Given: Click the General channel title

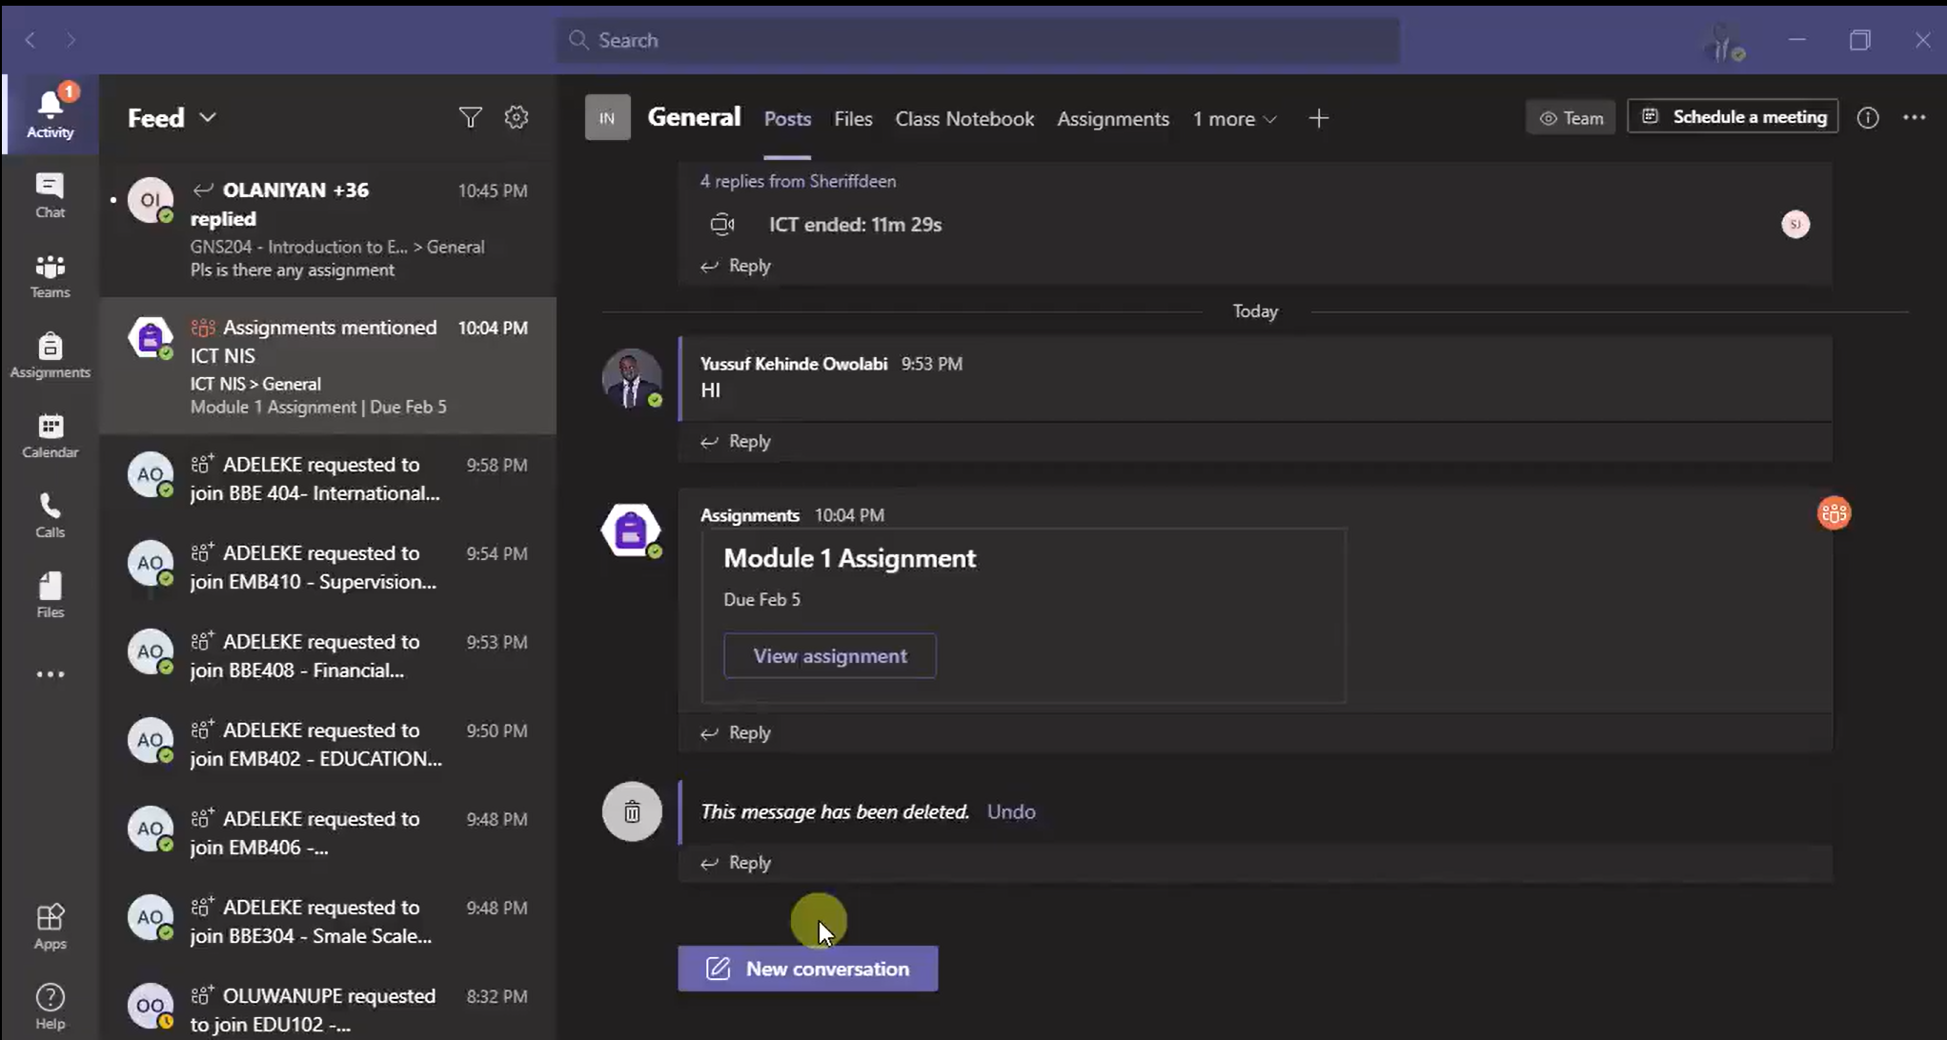Looking at the screenshot, I should [x=694, y=117].
